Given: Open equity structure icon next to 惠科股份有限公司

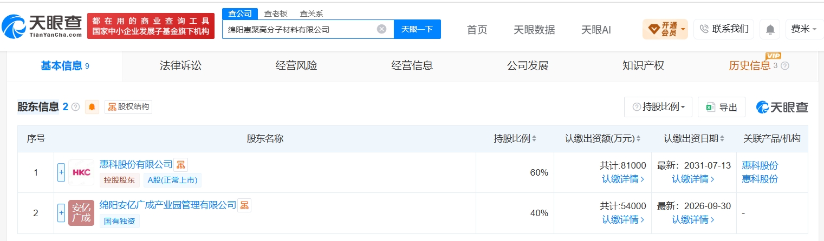Looking at the screenshot, I should (181, 165).
